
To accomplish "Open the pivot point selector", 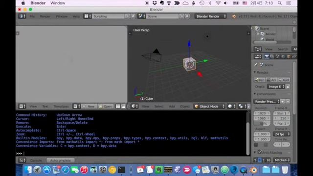I will pos(243,107).
